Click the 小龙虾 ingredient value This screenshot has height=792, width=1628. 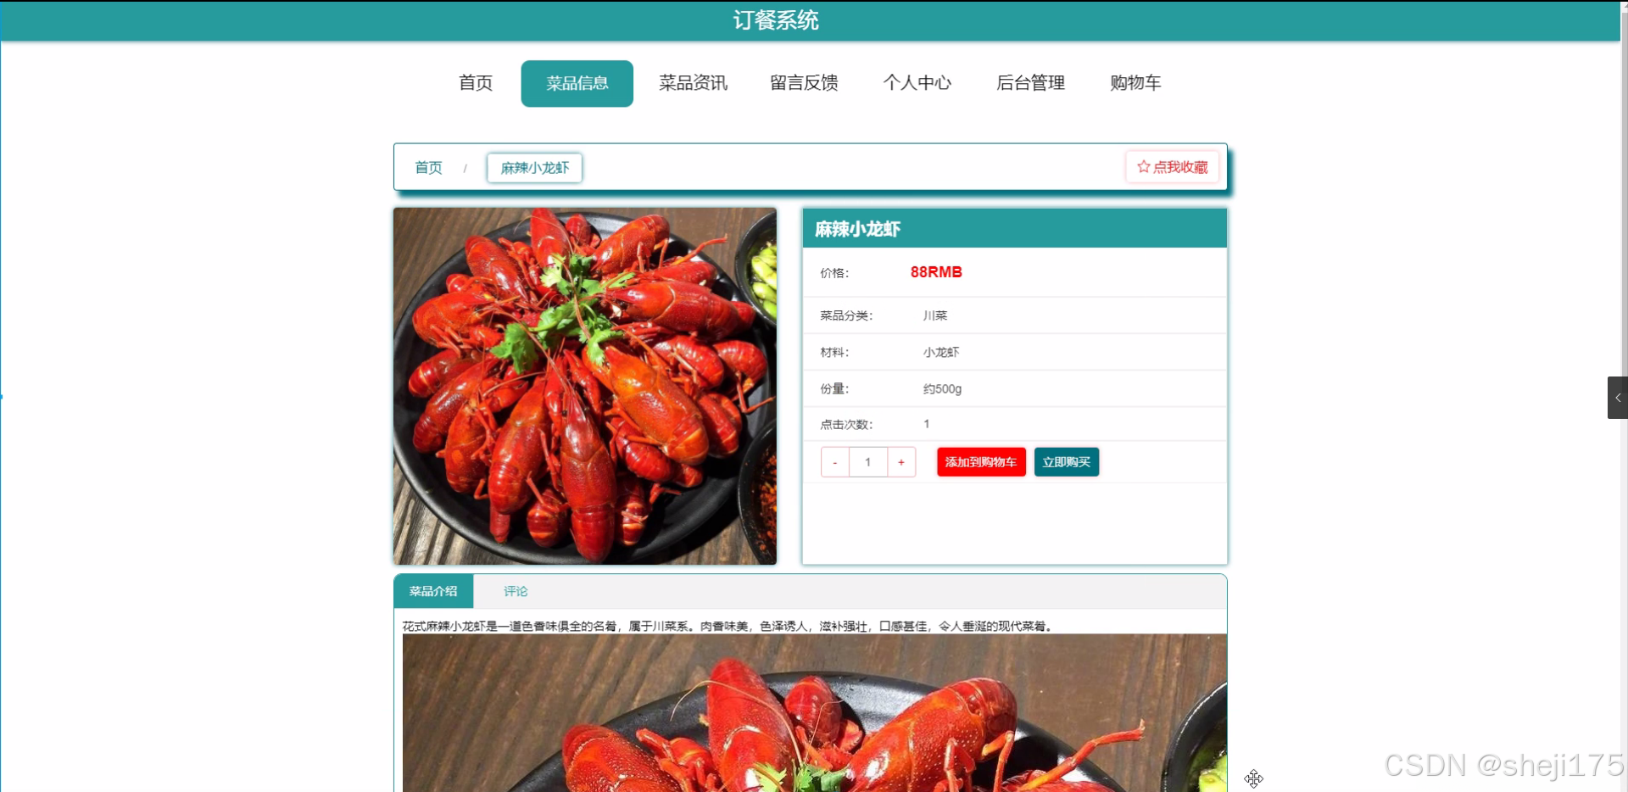click(941, 352)
